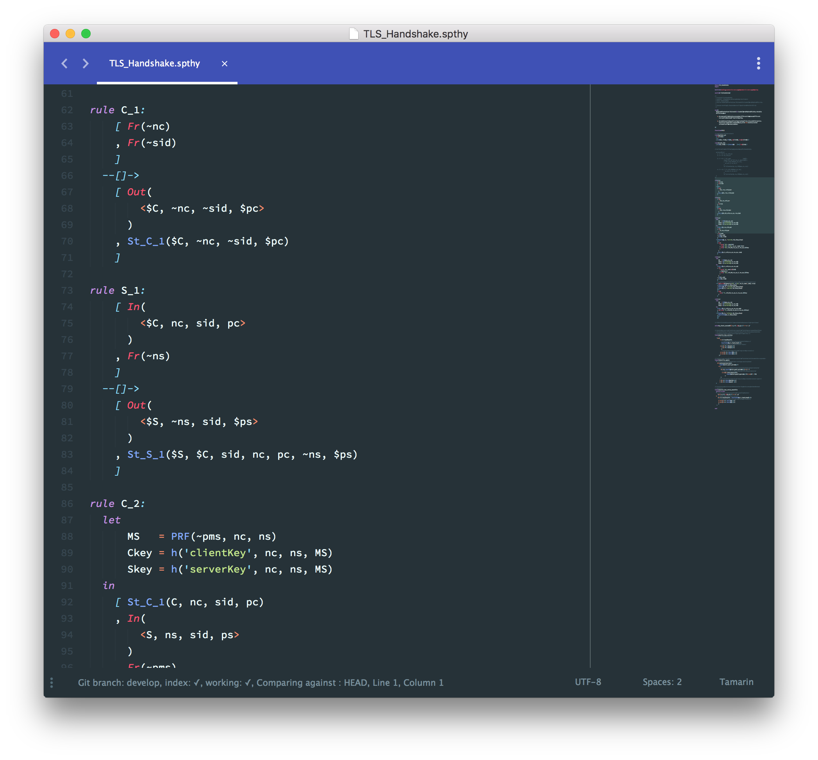Click the file icon in the title bar
This screenshot has width=818, height=760.
pos(353,34)
